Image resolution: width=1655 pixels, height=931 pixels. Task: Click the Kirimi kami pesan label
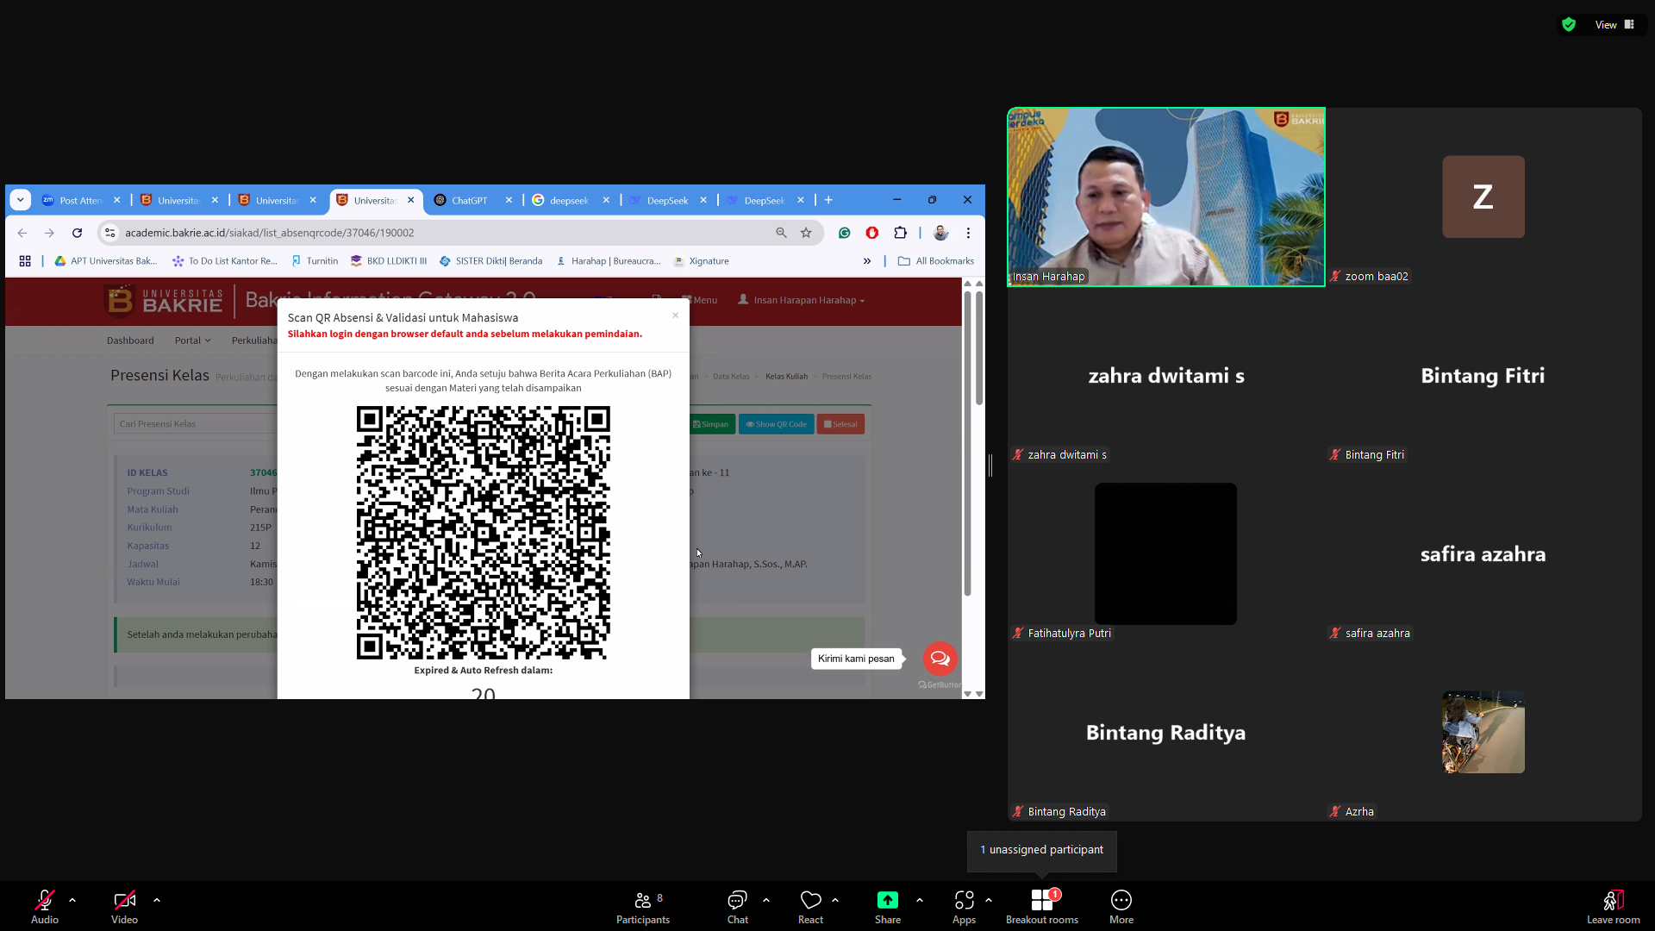856,659
